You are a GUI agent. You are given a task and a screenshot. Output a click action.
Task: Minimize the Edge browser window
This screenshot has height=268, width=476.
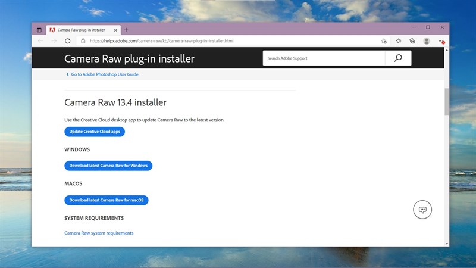[x=414, y=27]
